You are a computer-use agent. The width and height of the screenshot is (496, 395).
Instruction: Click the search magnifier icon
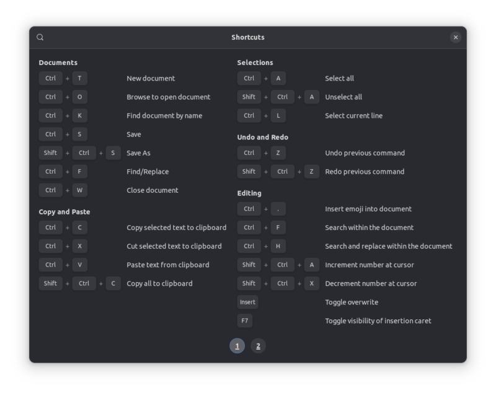(x=40, y=37)
